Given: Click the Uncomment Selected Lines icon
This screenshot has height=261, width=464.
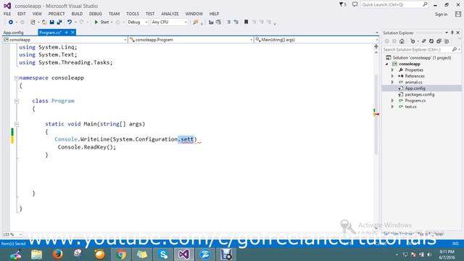Looking at the screenshot, I should point(236,22).
